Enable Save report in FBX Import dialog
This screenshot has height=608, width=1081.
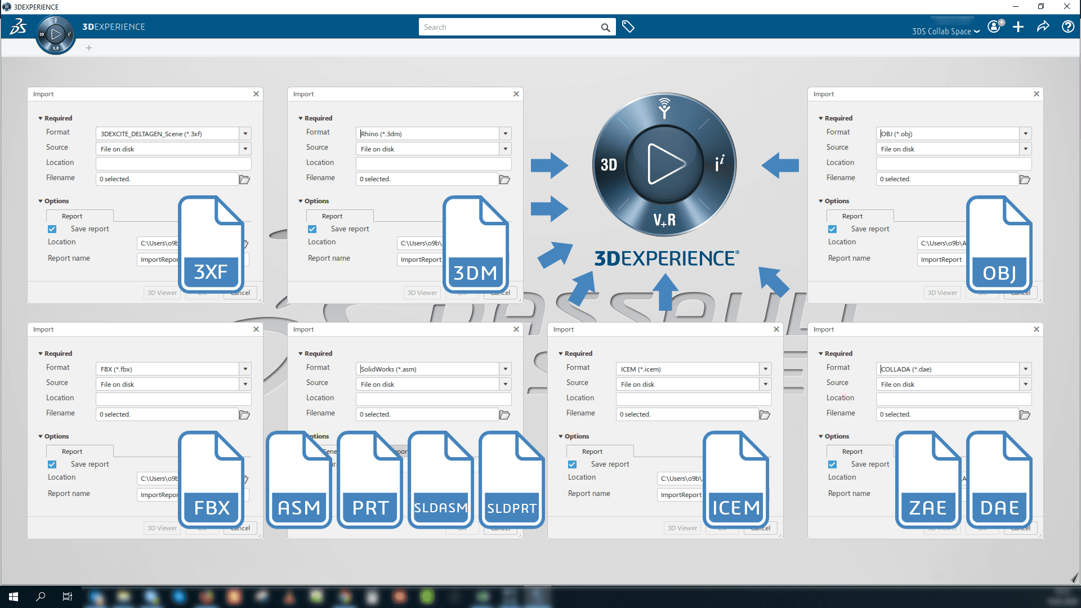coord(52,464)
